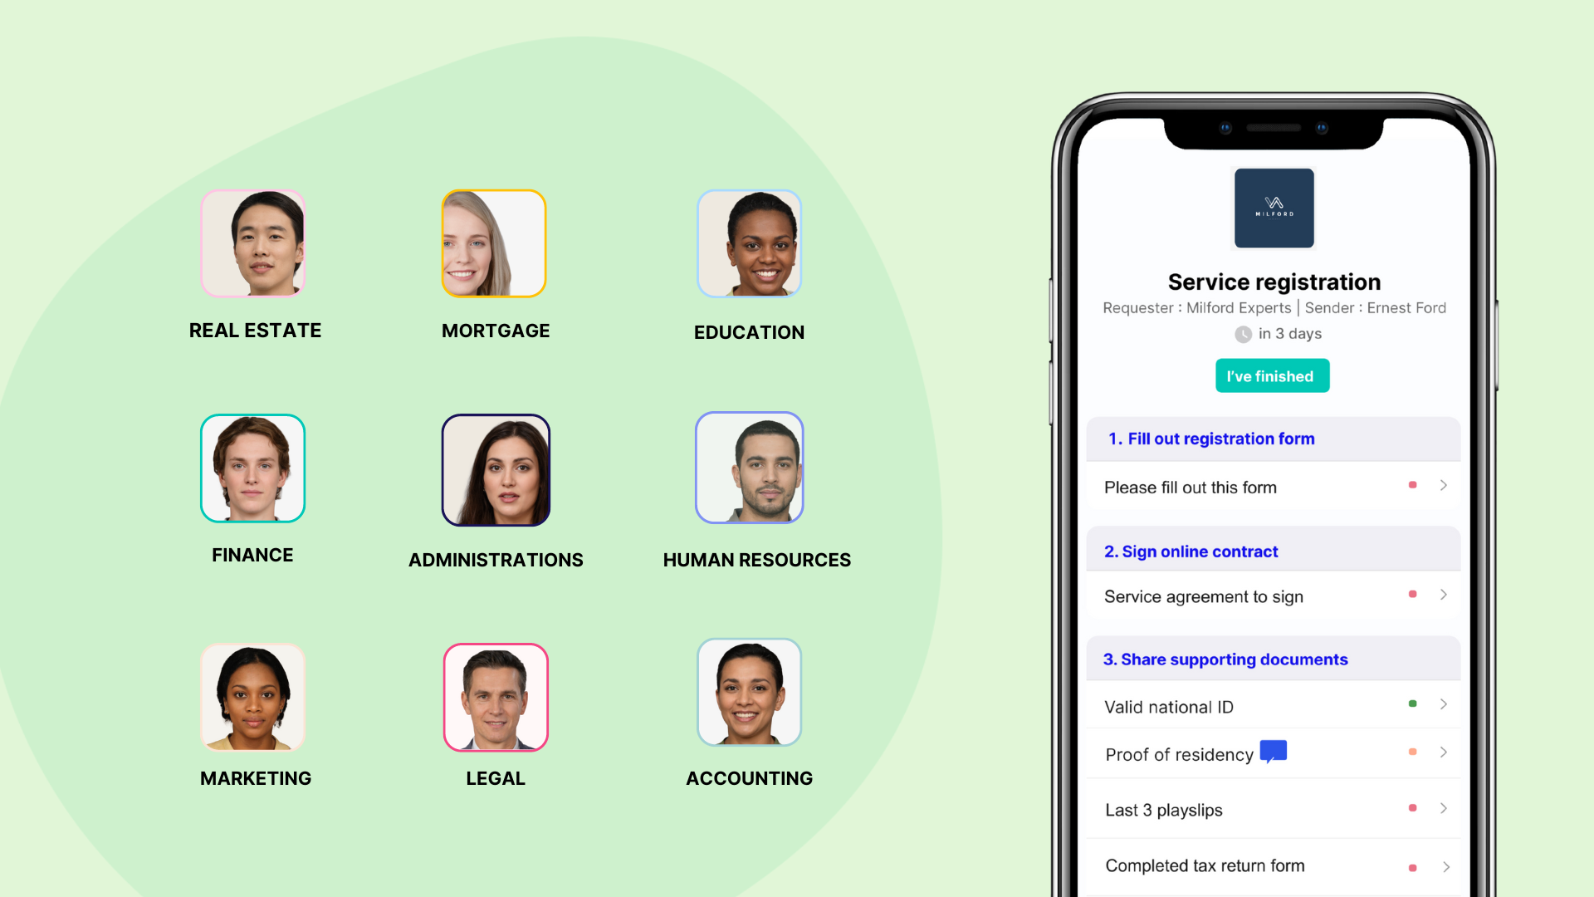Click the 'I've finished' button
The width and height of the screenshot is (1594, 897).
pyautogui.click(x=1272, y=377)
